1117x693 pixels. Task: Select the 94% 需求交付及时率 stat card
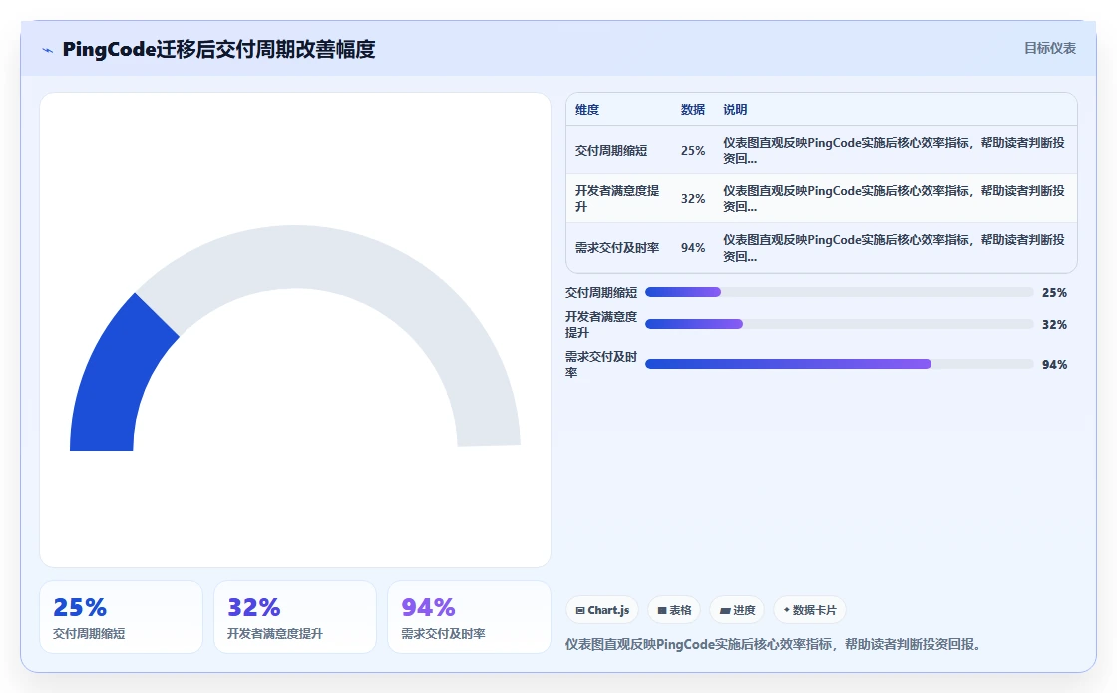[x=469, y=617]
